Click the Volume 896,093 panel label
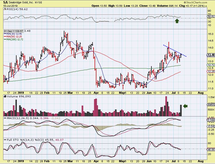Viewport: 215px width, 164px height. pos(19,96)
